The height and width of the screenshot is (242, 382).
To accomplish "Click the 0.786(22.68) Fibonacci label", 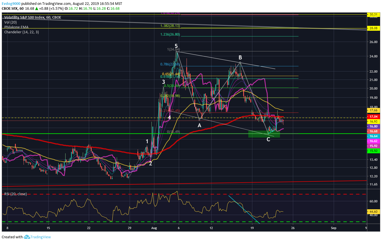I will tap(170, 64).
